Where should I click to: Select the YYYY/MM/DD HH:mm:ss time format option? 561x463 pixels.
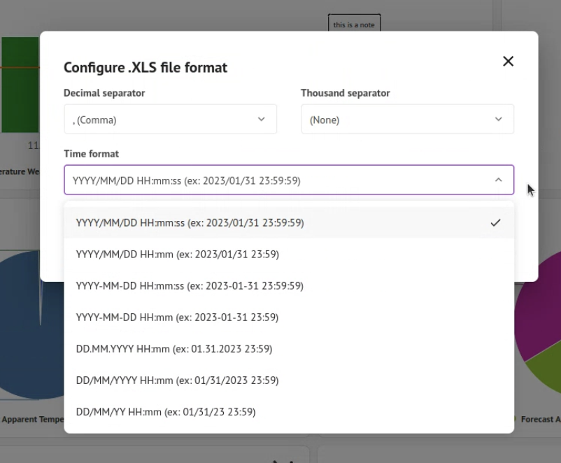190,223
